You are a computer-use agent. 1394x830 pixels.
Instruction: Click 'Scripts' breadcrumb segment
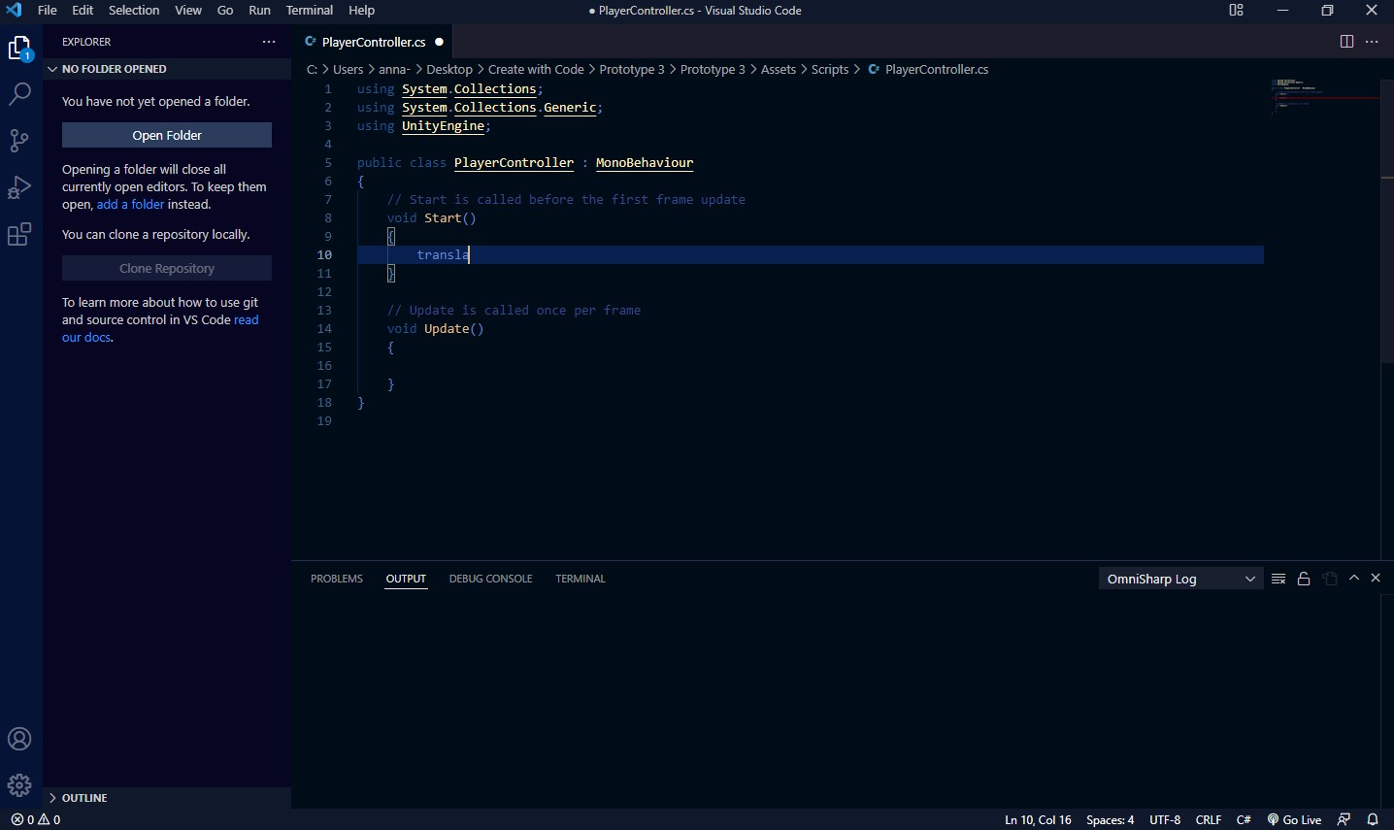(x=830, y=70)
